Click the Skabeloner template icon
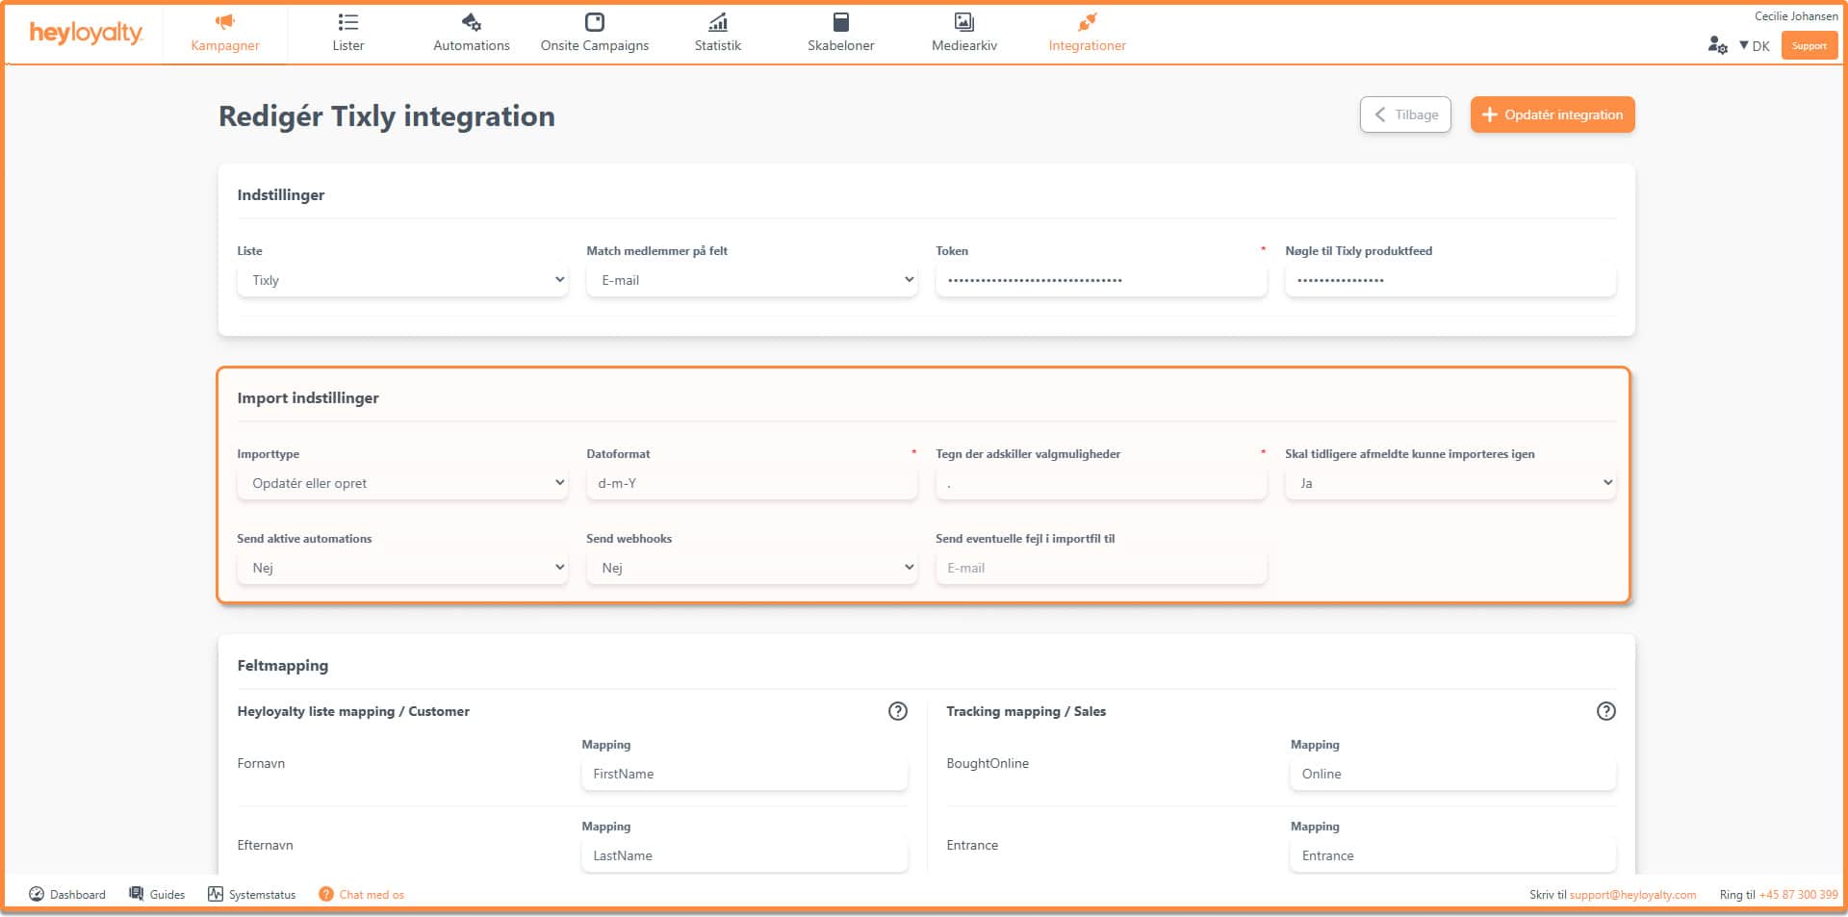The image size is (1848, 917). [840, 22]
